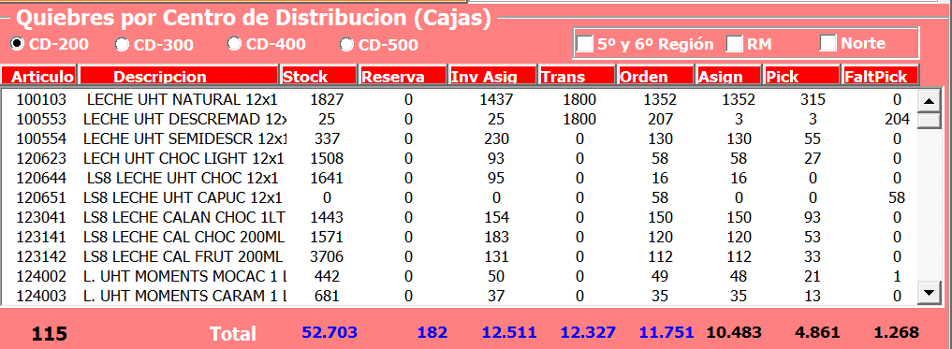Click the Trans column header
Screen dimensions: 952x349
(577, 75)
